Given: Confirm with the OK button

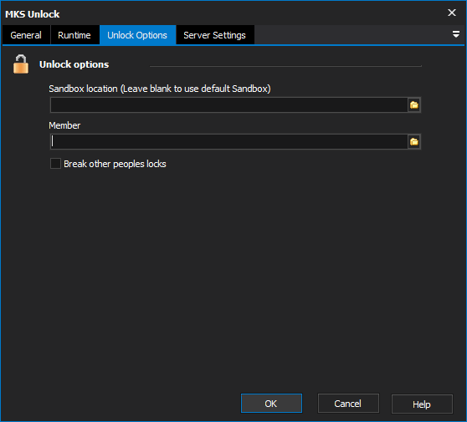Looking at the screenshot, I should [x=271, y=404].
